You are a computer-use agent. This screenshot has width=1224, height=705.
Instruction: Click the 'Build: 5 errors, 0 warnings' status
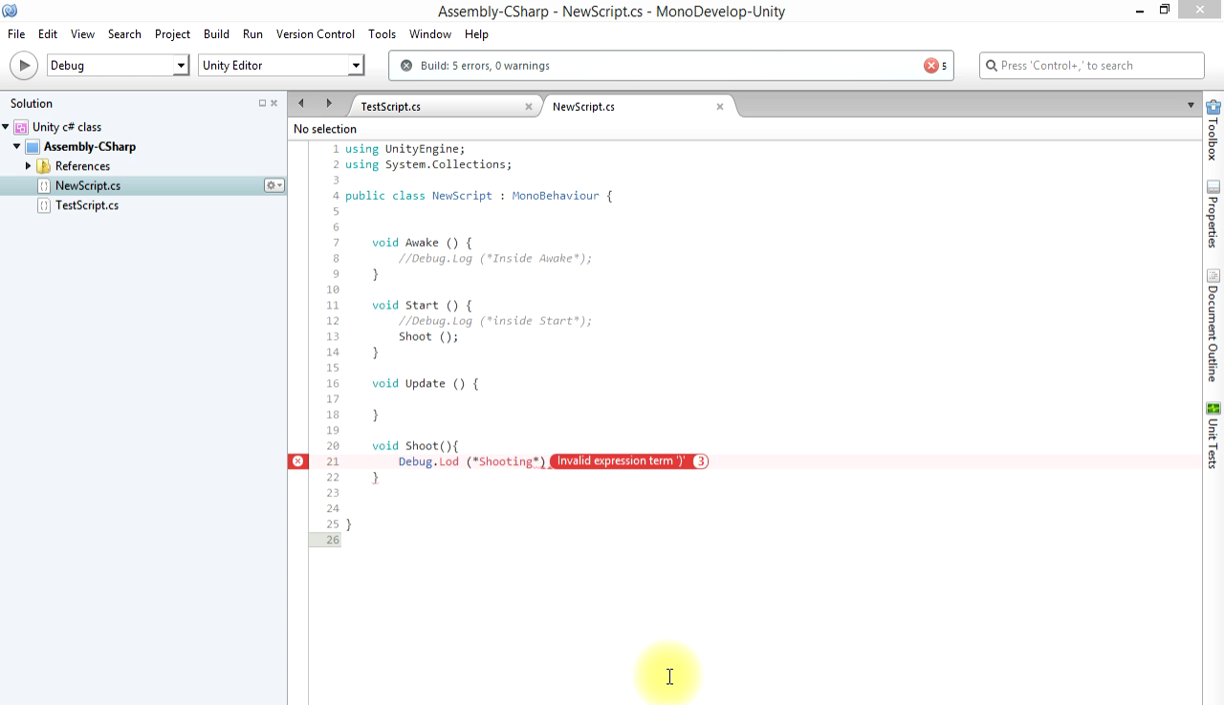485,66
